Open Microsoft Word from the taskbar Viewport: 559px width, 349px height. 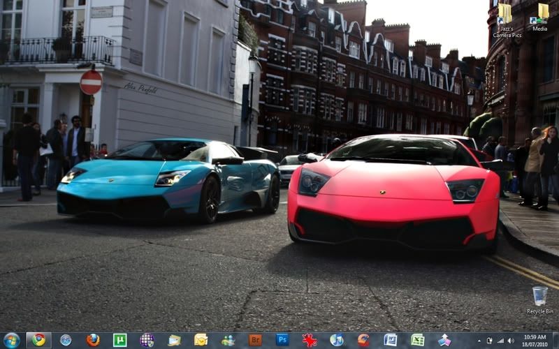pos(391,340)
